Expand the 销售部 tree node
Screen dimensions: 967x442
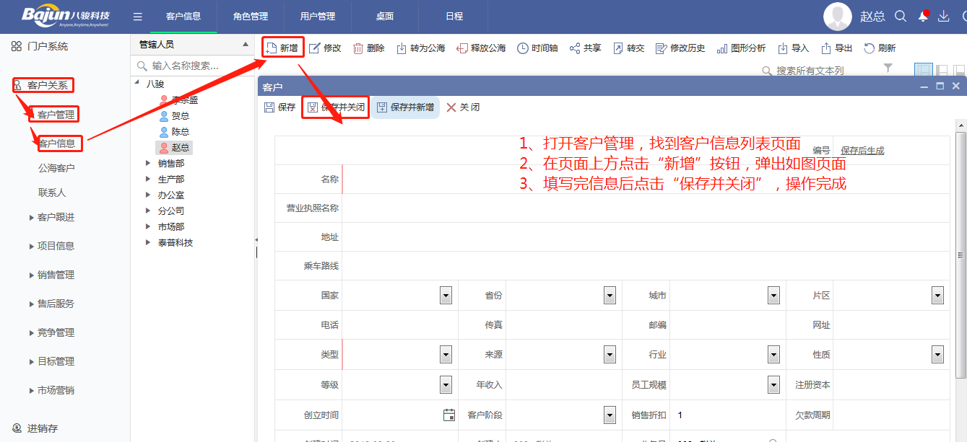pyautogui.click(x=149, y=164)
